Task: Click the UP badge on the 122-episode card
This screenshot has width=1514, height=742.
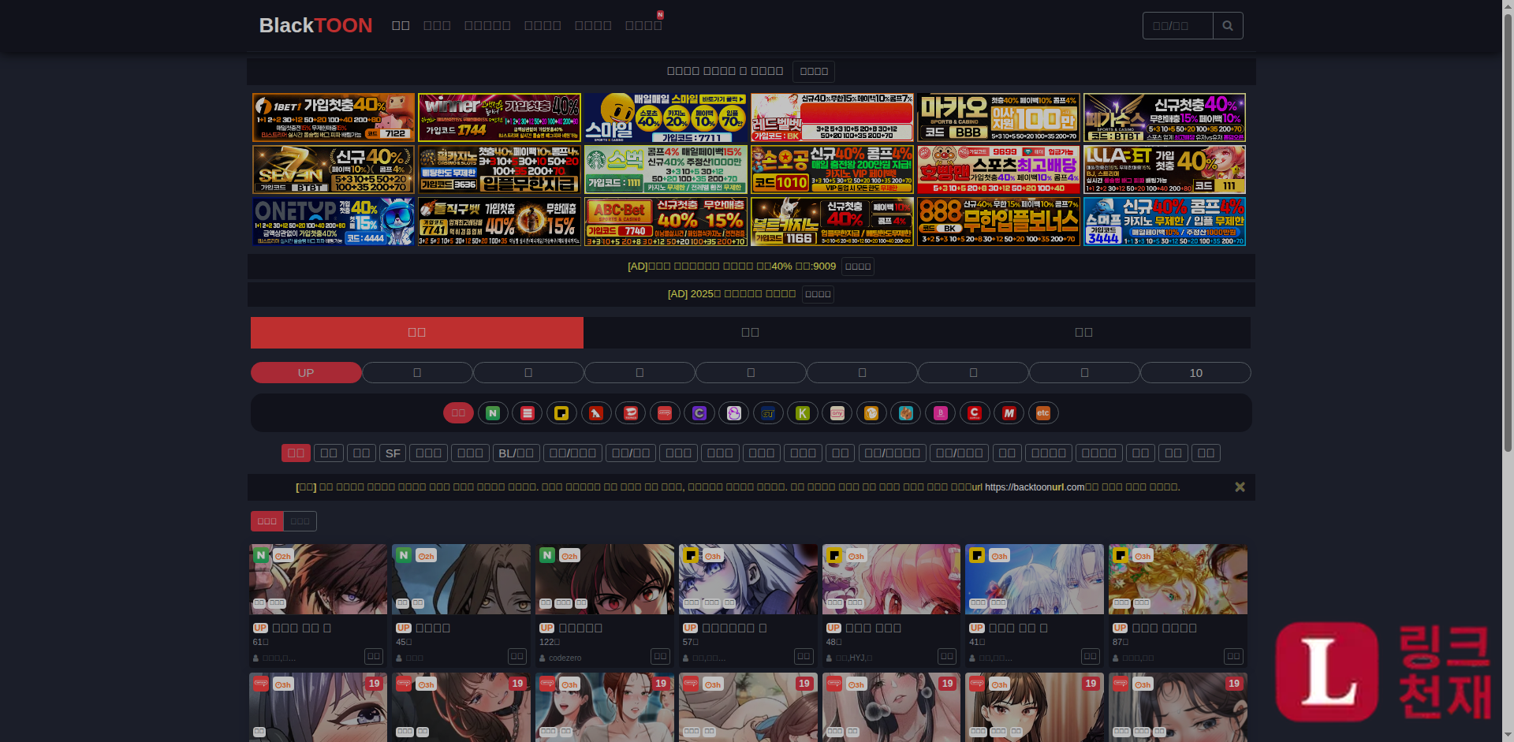Action: 547,628
